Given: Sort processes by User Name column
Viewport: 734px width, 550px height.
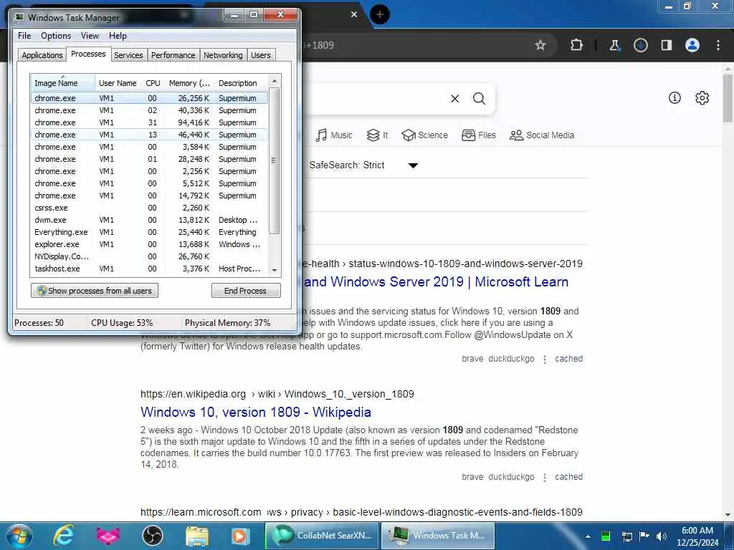Looking at the screenshot, I should click(x=118, y=83).
